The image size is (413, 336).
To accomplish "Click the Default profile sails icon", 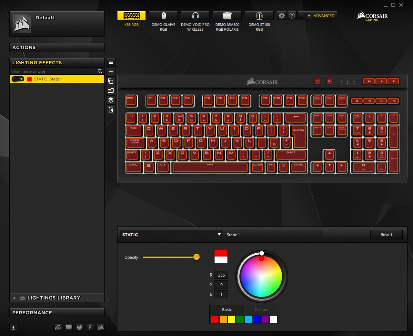I will pyautogui.click(x=22, y=24).
